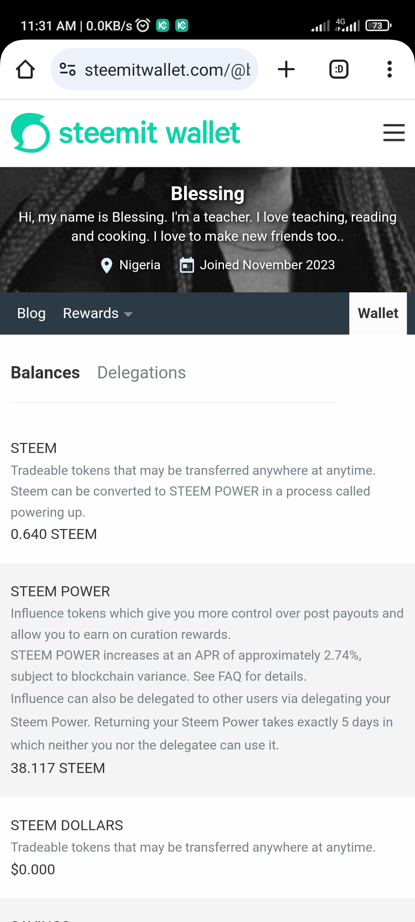415x922 pixels.
Task: Tap the calendar joined-date icon
Action: click(187, 265)
